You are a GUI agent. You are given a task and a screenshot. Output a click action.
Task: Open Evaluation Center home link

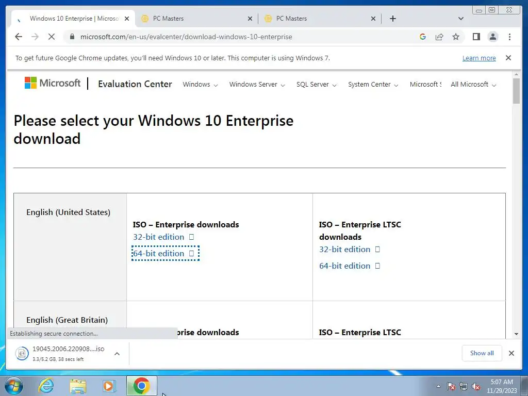click(135, 84)
